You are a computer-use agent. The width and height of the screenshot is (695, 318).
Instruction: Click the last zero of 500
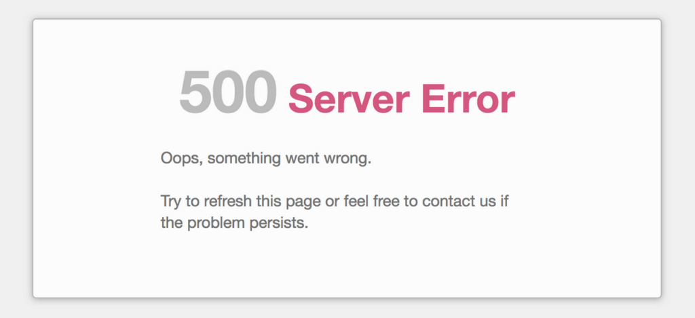[261, 92]
